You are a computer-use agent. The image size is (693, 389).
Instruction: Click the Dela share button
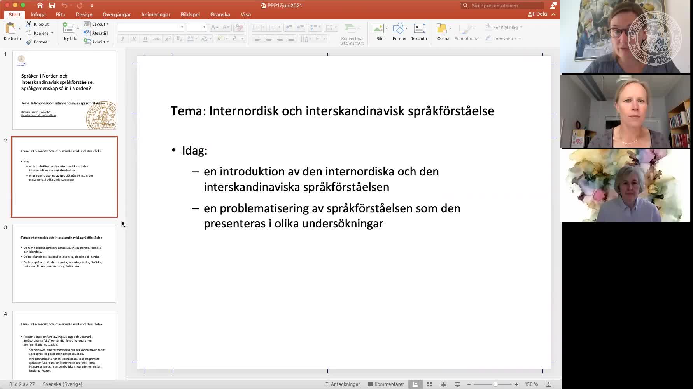pos(537,14)
